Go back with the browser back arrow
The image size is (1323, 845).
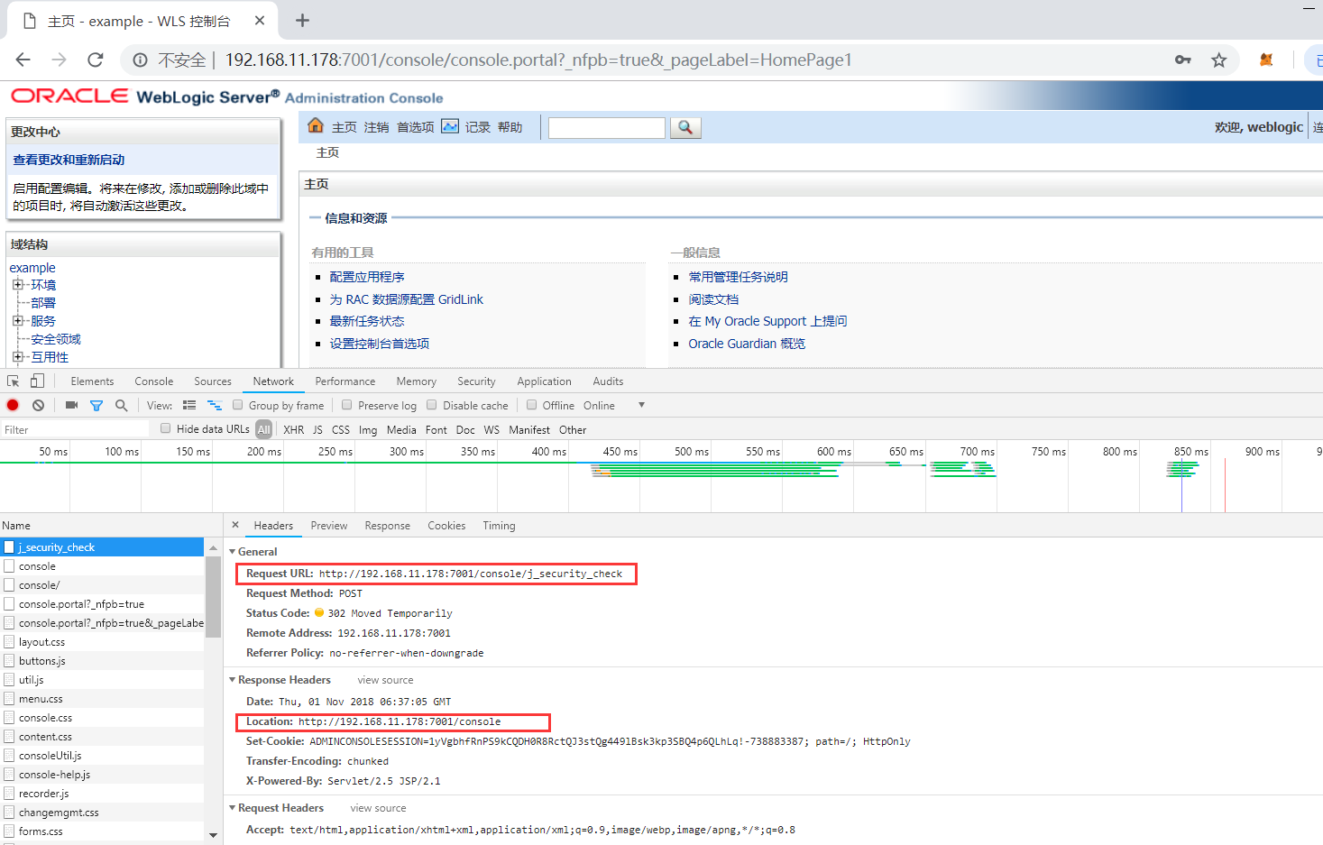click(x=23, y=60)
